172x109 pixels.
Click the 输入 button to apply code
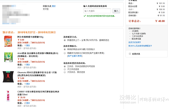point(116,11)
